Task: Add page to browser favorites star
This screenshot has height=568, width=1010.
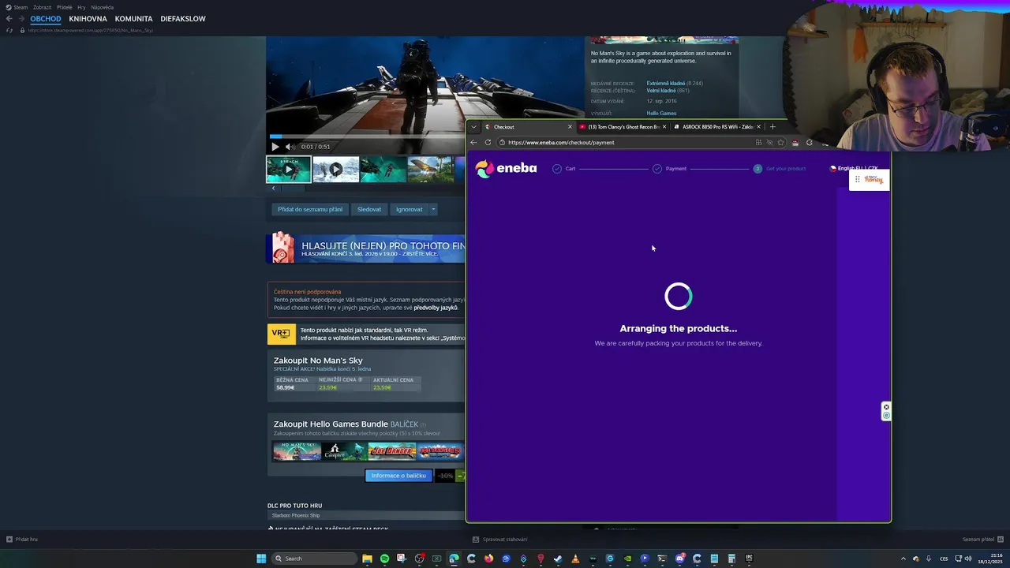Action: point(781,143)
